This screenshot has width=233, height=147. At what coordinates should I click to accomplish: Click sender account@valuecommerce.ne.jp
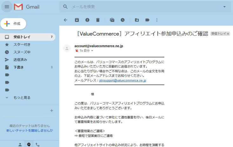99,46
